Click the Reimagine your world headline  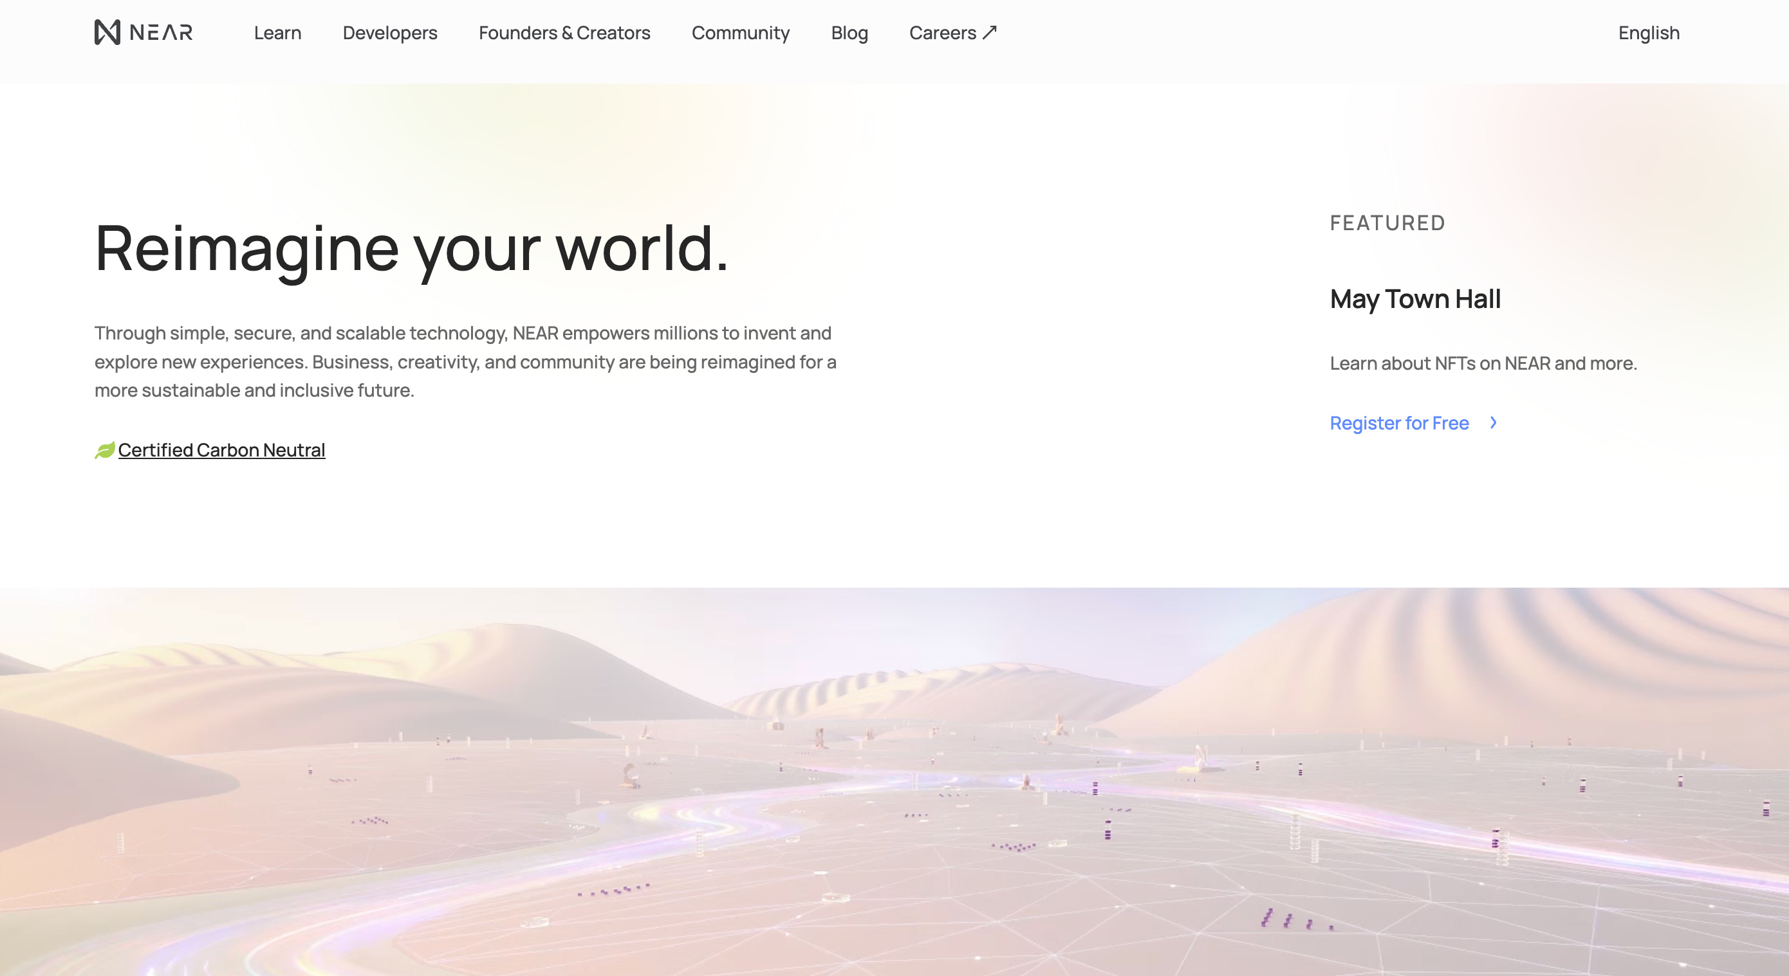click(411, 248)
